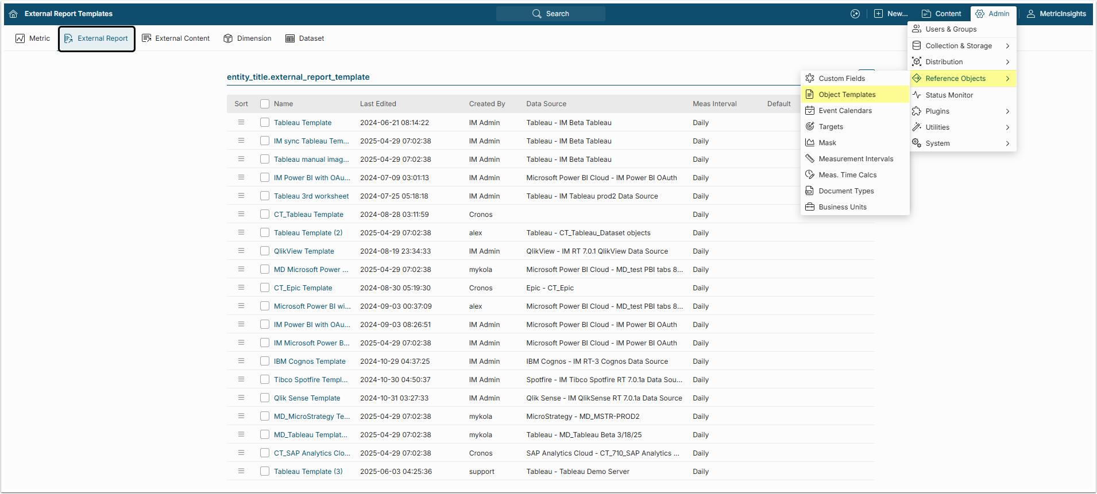This screenshot has height=494, width=1097.
Task: Click the home icon in header
Action: point(13,14)
